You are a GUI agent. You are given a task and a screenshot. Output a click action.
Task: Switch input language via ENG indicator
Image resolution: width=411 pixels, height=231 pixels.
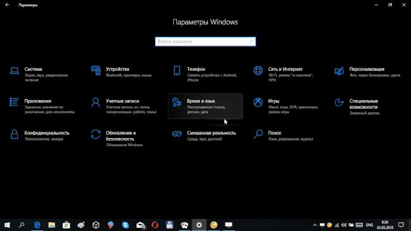coord(370,225)
